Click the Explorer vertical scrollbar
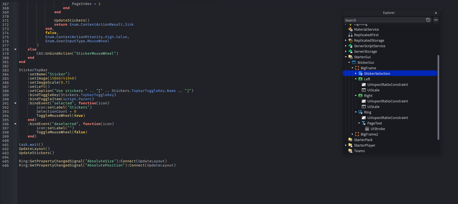The height and width of the screenshot is (204, 458). (x=438, y=97)
